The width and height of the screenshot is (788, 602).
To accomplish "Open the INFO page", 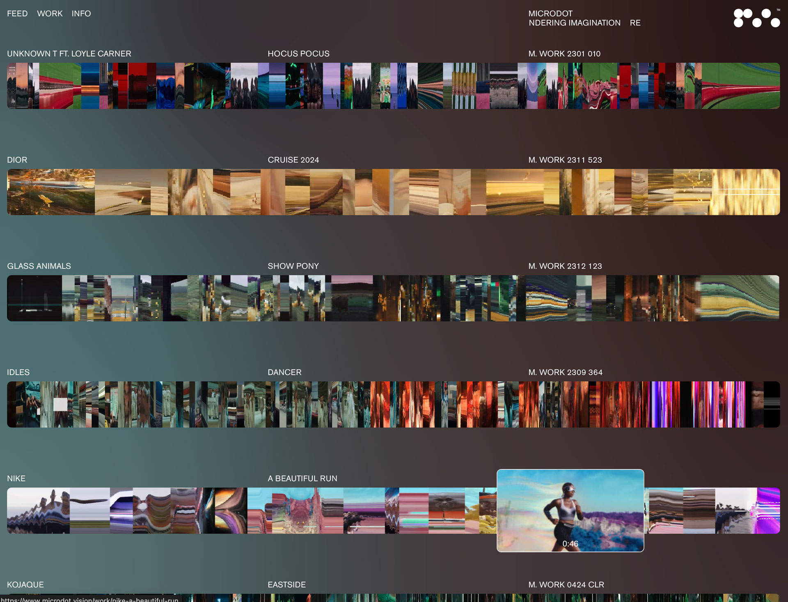I will [x=81, y=14].
